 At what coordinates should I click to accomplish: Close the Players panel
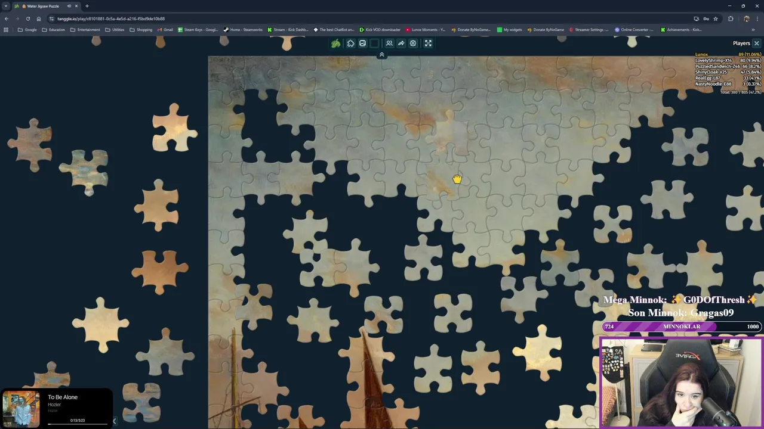coord(756,43)
